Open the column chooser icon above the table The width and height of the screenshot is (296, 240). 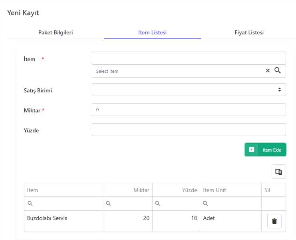click(279, 172)
